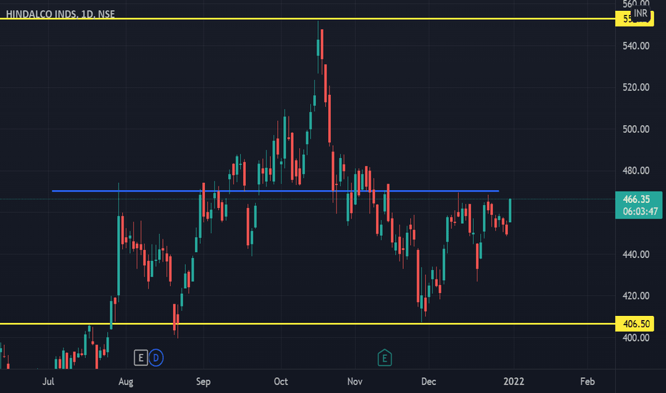This screenshot has height=393, width=666.
Task: Click the Feb label on time axis
Action: 587,382
